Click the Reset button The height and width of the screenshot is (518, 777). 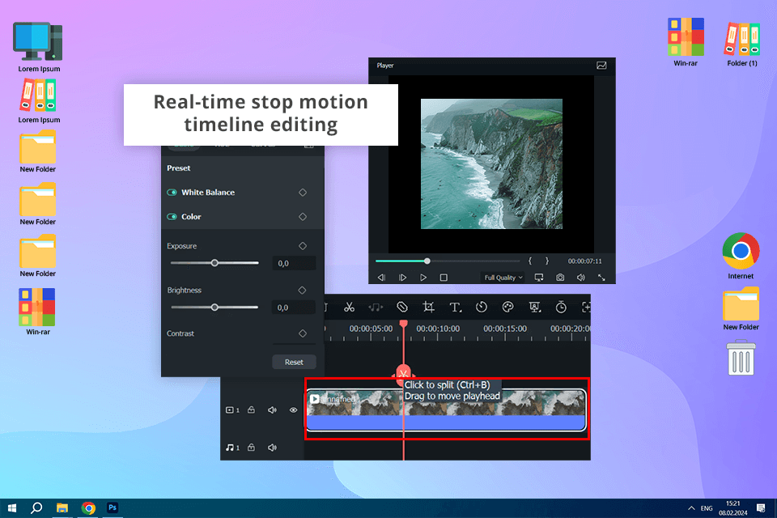pos(294,363)
